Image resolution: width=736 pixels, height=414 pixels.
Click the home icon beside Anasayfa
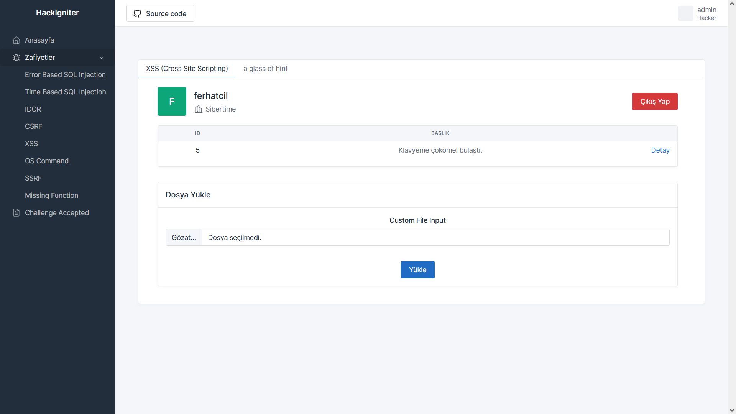(x=16, y=40)
